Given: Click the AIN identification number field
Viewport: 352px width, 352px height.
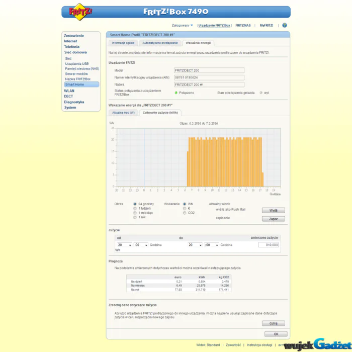Looking at the screenshot, I should coord(209,77).
